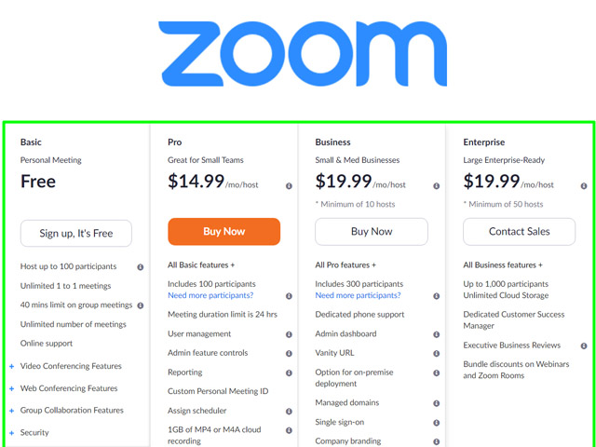Click info icon beside Pro $14.99 price
Screen dimensions: 596x447
pos(289,186)
